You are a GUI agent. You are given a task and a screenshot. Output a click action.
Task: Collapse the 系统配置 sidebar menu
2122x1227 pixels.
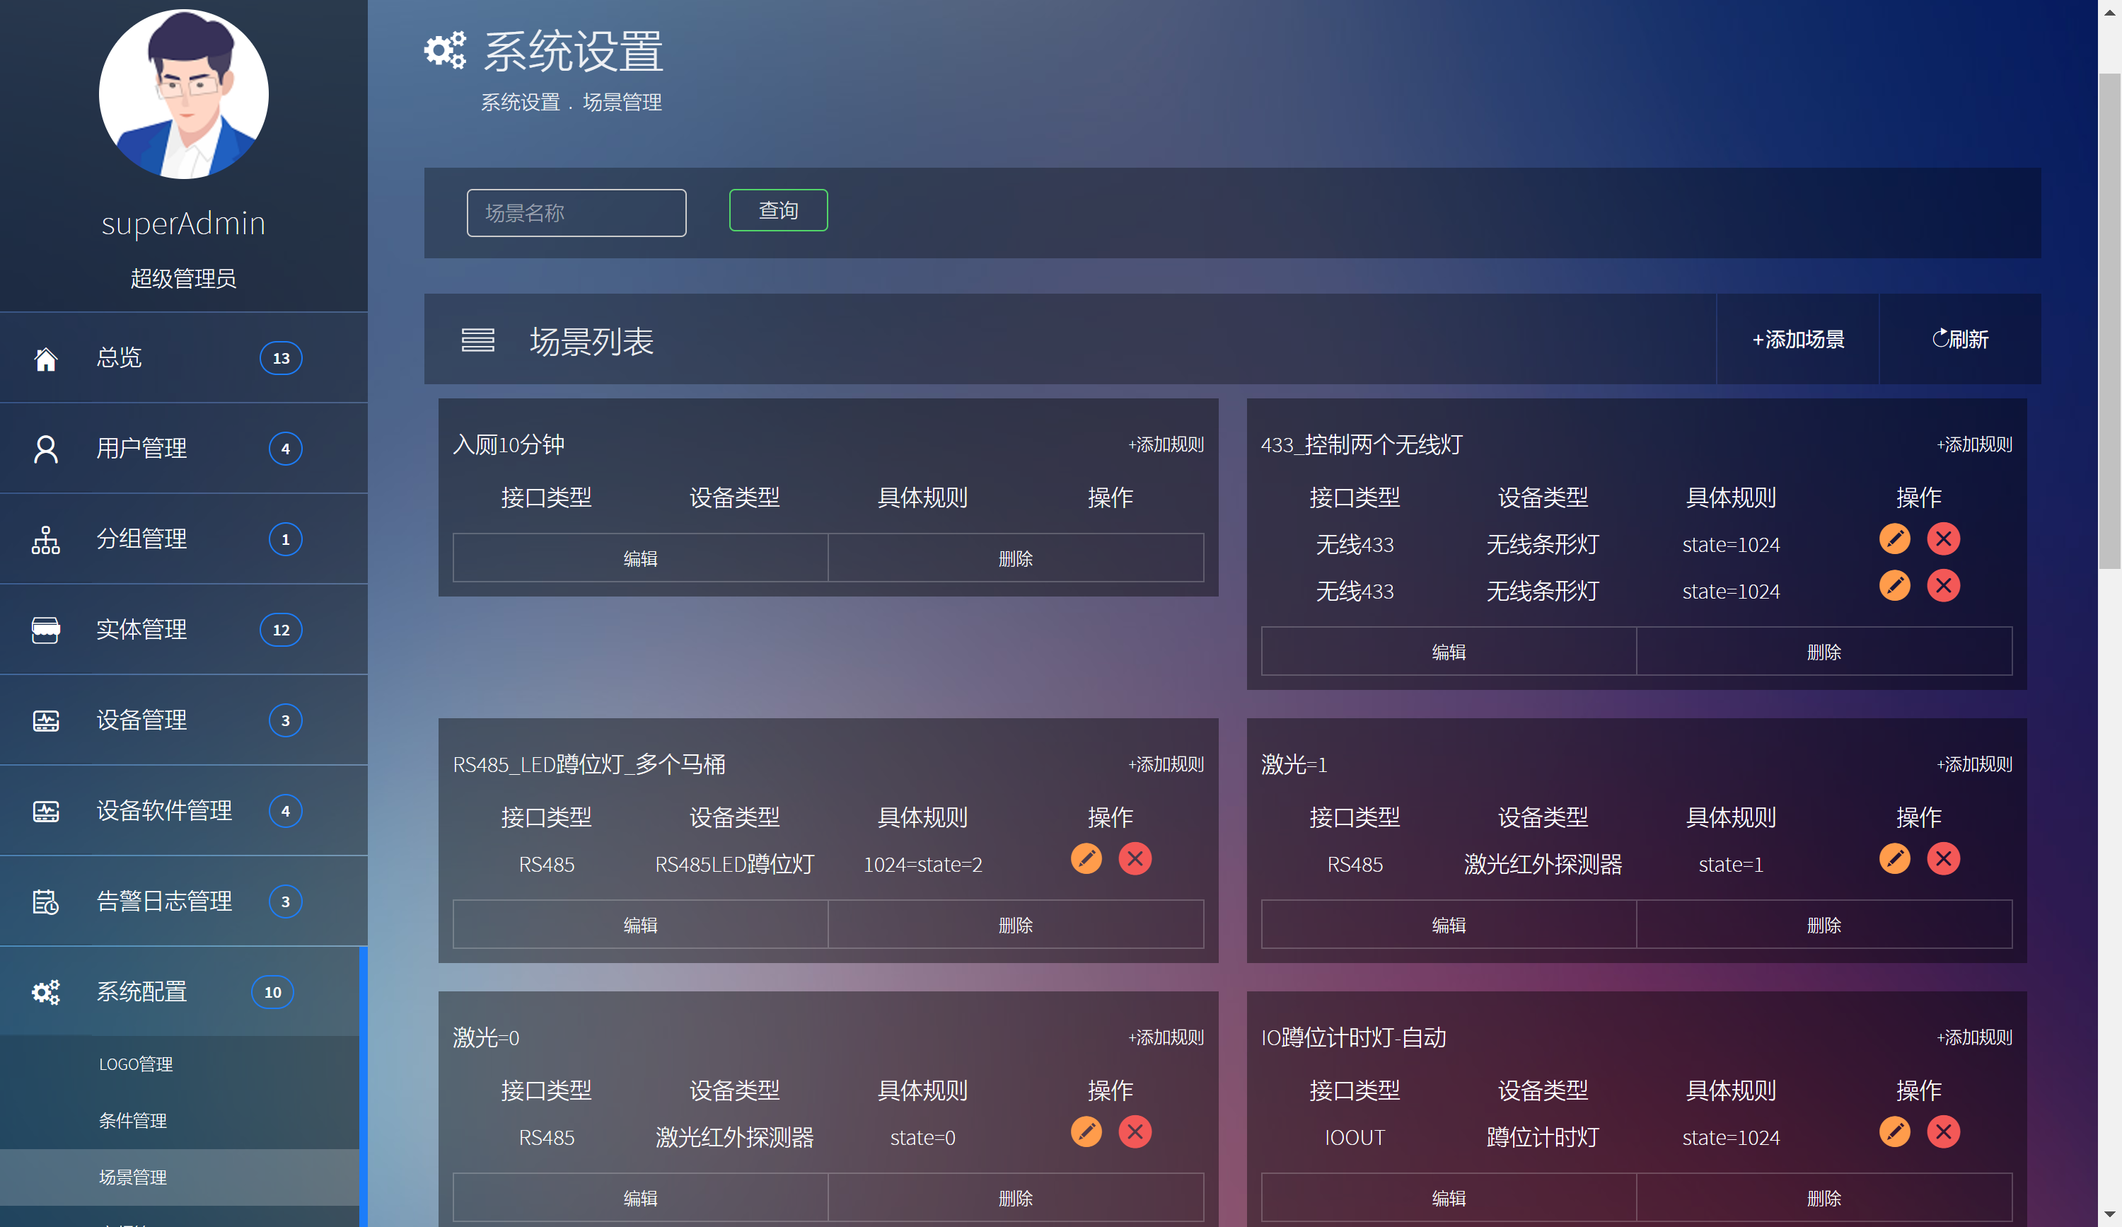[141, 992]
